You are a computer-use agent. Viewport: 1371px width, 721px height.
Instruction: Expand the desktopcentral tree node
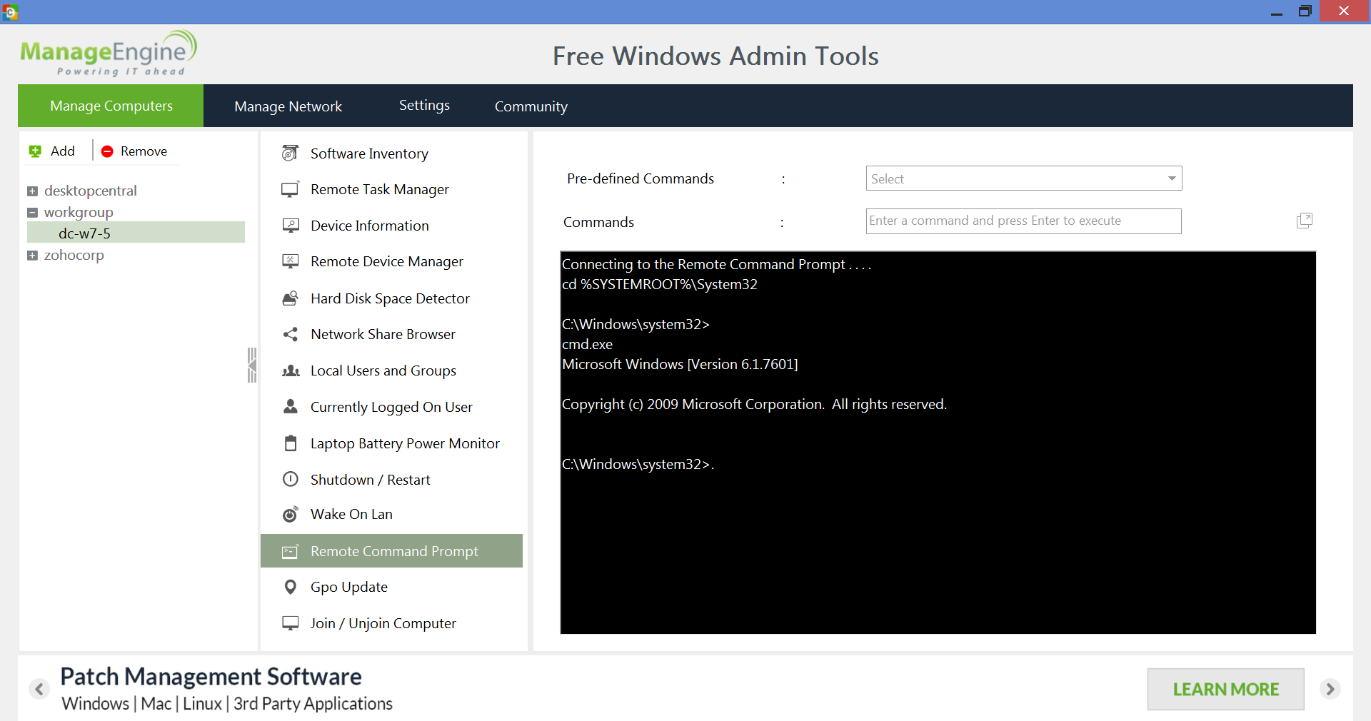click(32, 191)
